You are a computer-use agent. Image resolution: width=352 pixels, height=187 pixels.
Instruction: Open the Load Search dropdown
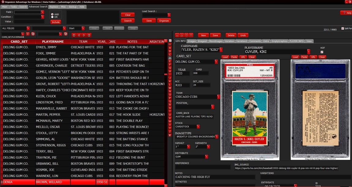169,15
